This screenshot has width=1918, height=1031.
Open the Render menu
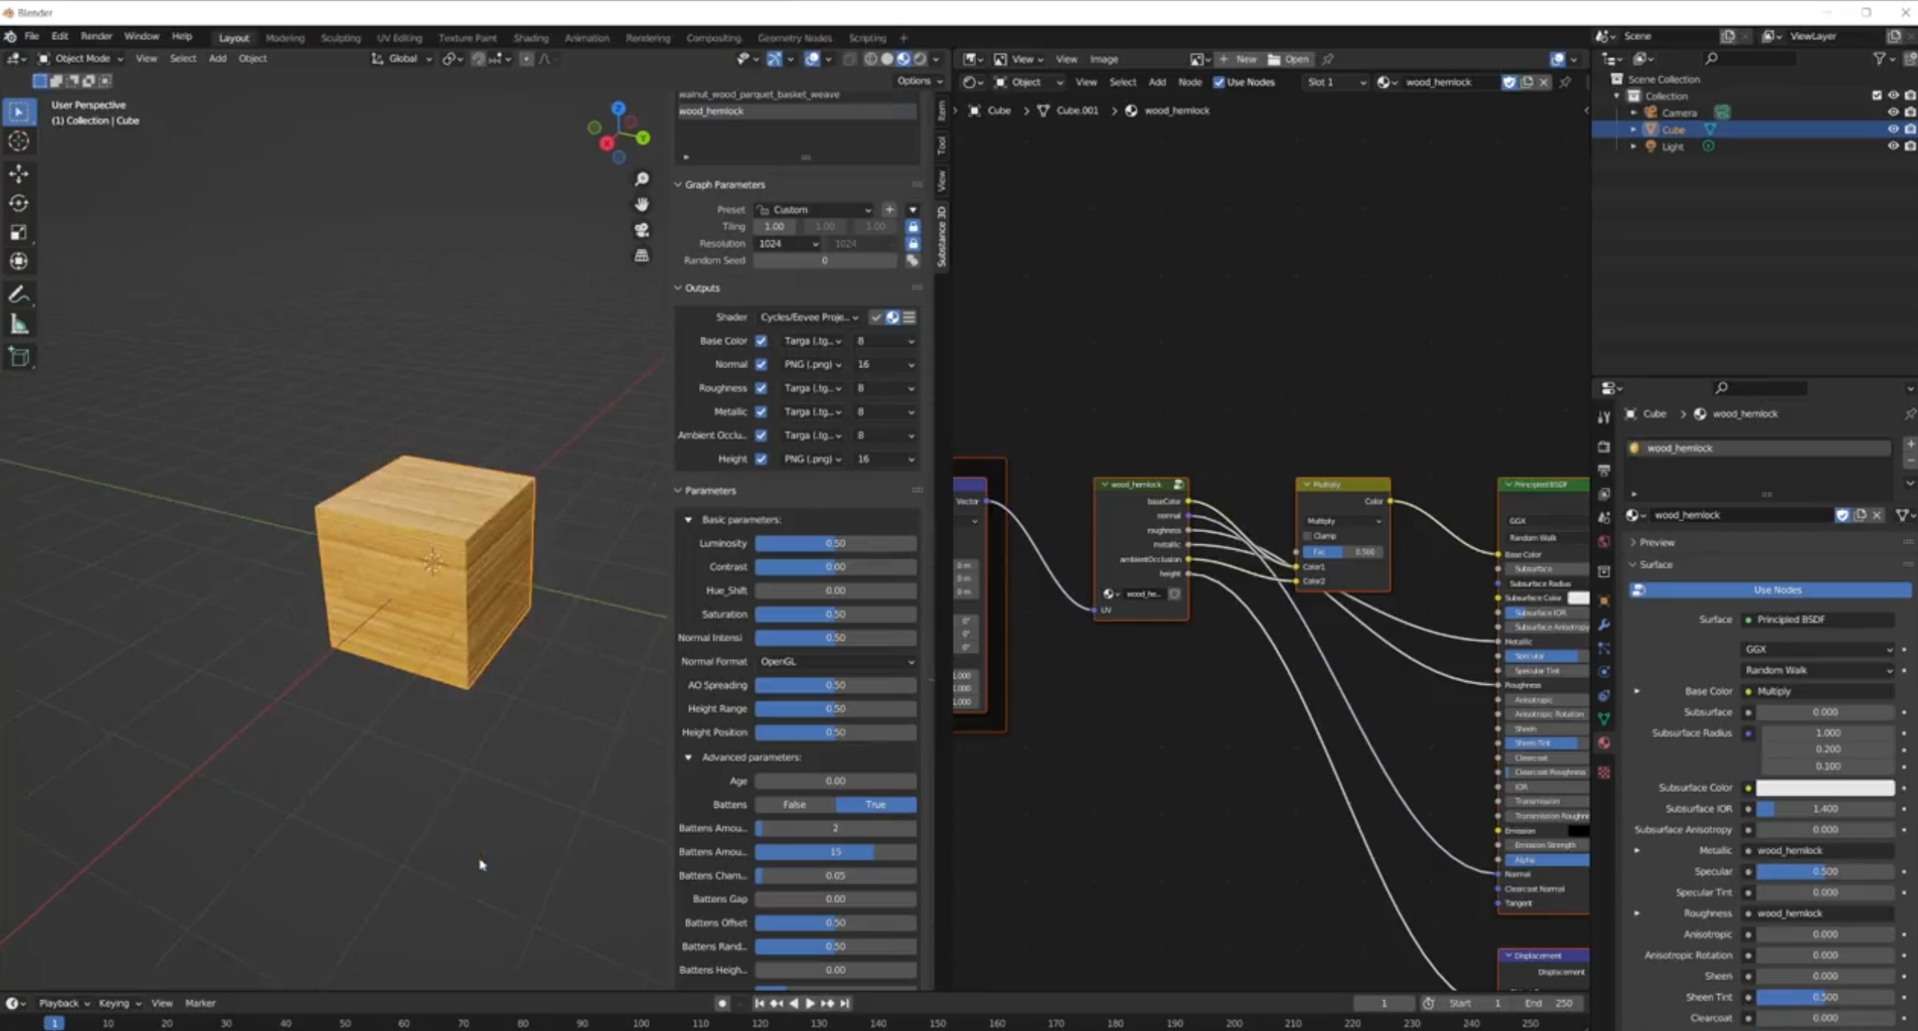point(96,36)
